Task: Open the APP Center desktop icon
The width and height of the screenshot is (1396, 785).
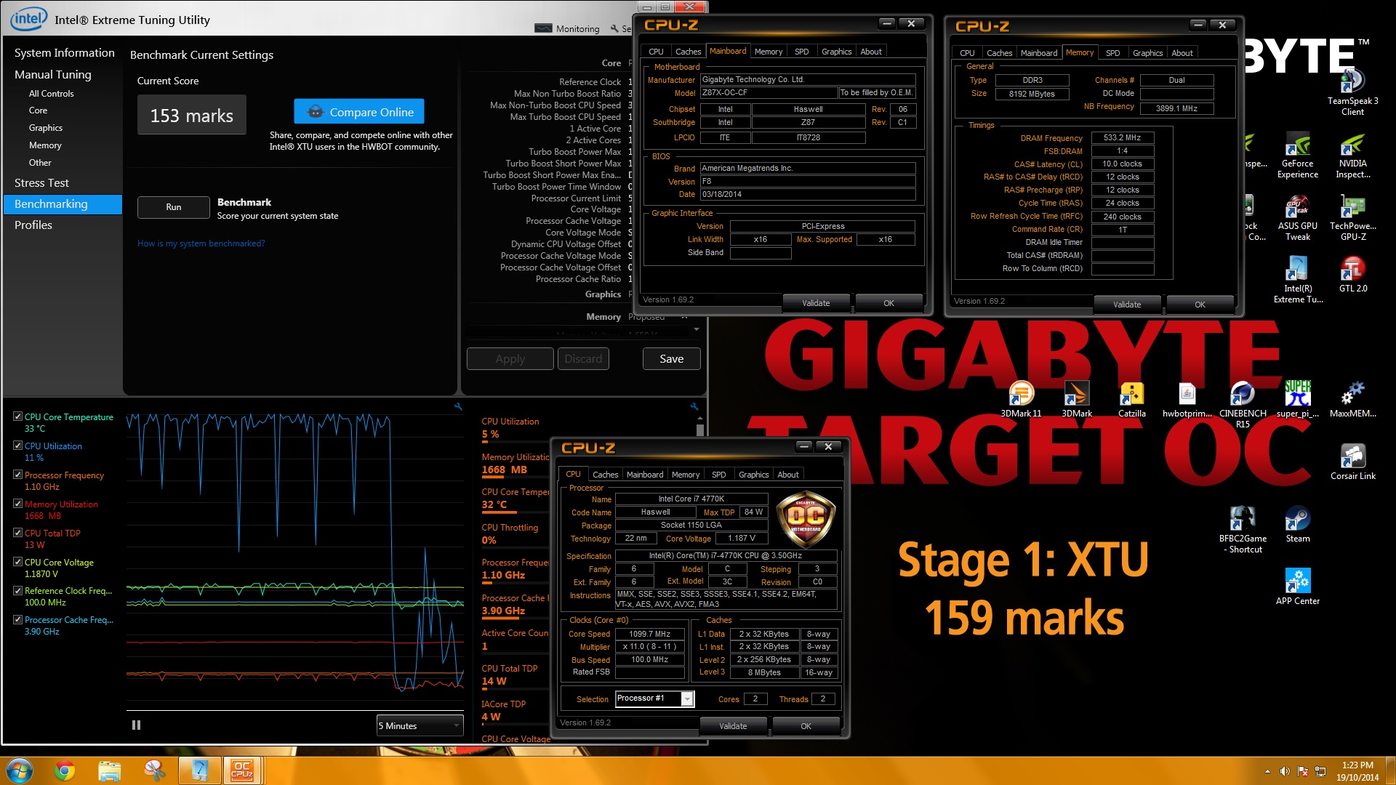Action: tap(1297, 587)
